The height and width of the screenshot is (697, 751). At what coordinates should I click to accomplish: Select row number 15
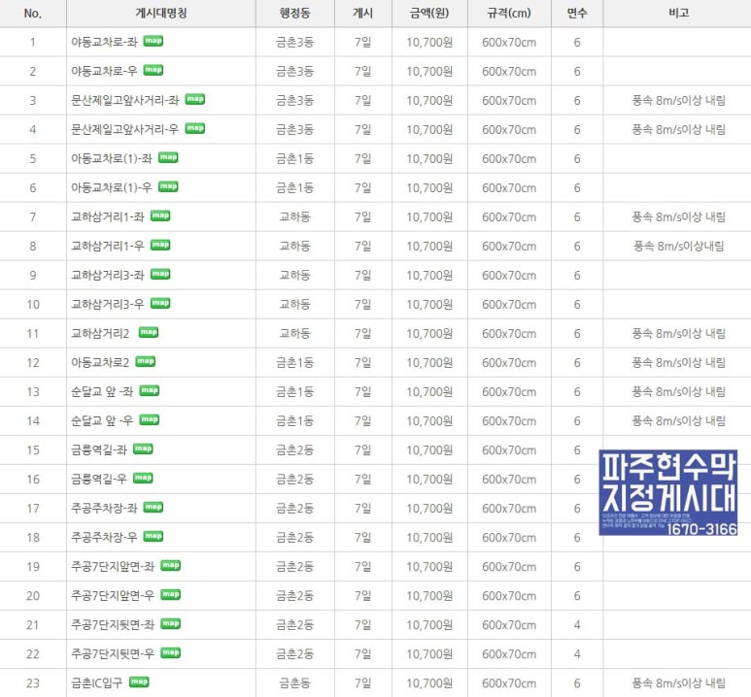coord(33,450)
